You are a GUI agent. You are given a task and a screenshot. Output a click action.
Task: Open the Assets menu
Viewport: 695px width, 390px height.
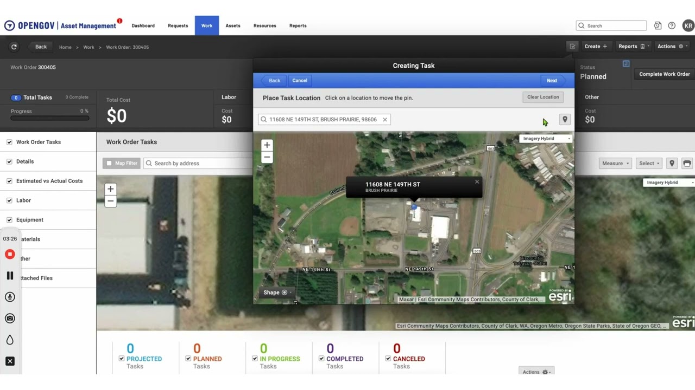[233, 25]
